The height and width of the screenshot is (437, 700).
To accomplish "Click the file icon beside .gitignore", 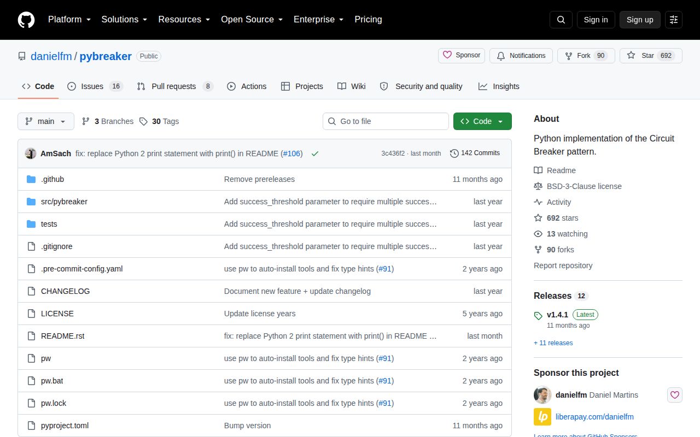I will click(31, 246).
